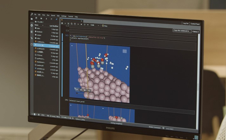The width and height of the screenshot is (226, 140).
Task: Click the upload files icon
Action: coord(46,19)
